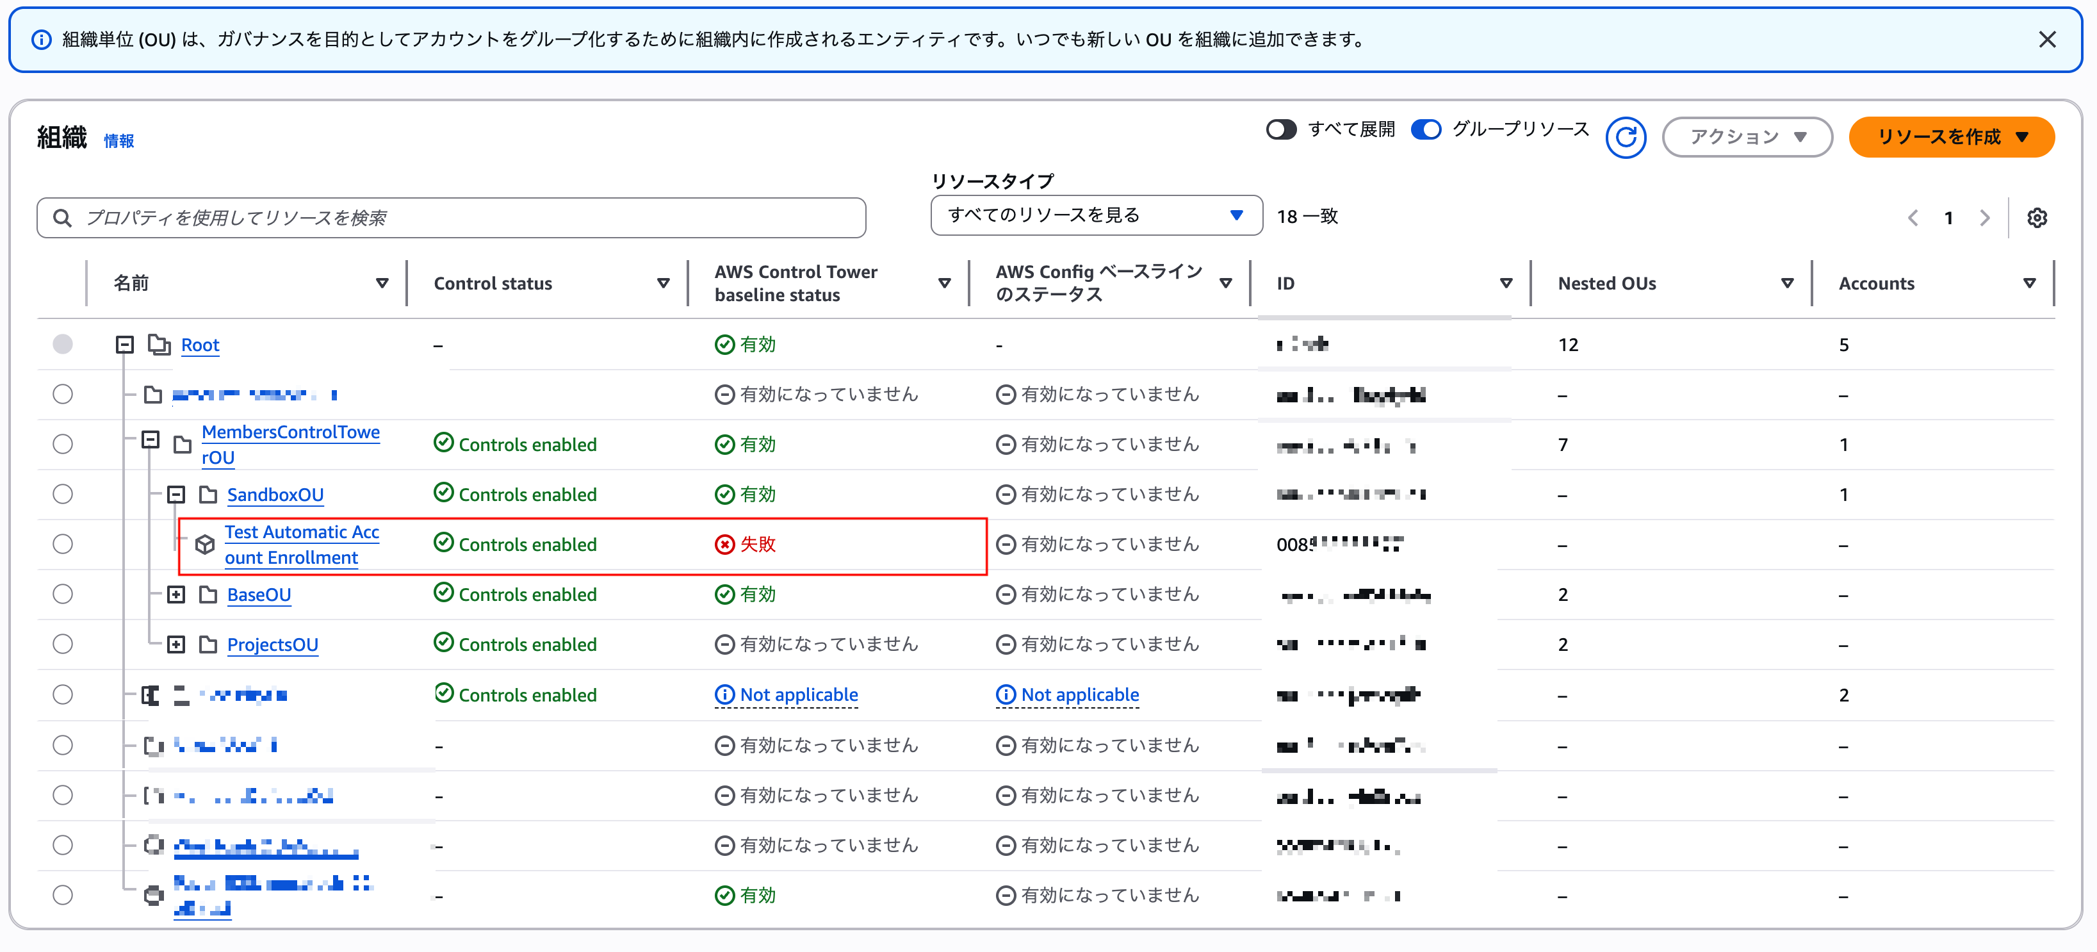This screenshot has height=952, width=2097.
Task: Disable the グループリソース toggle
Action: 1425,129
